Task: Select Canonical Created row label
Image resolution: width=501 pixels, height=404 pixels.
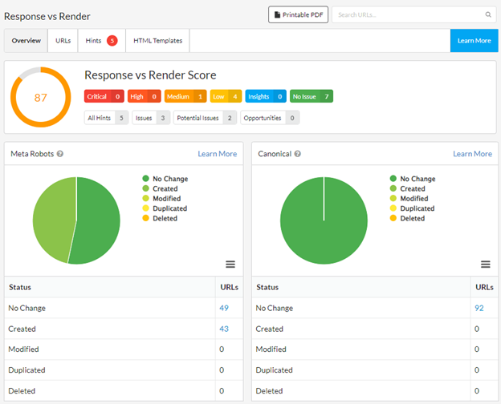Action: tap(269, 329)
